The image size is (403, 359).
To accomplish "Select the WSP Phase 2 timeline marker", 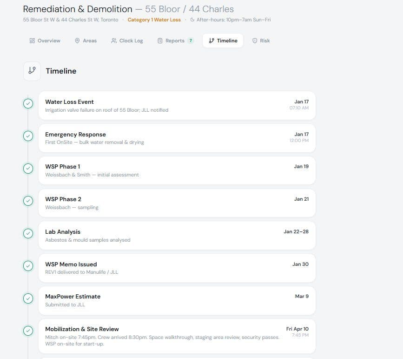I will [28, 201].
